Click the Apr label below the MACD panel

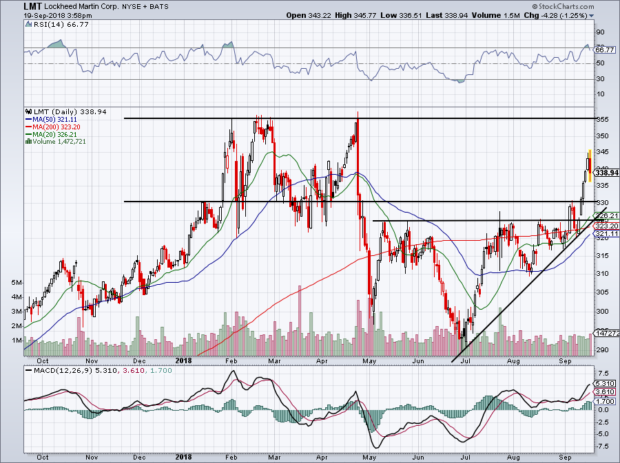[322, 457]
